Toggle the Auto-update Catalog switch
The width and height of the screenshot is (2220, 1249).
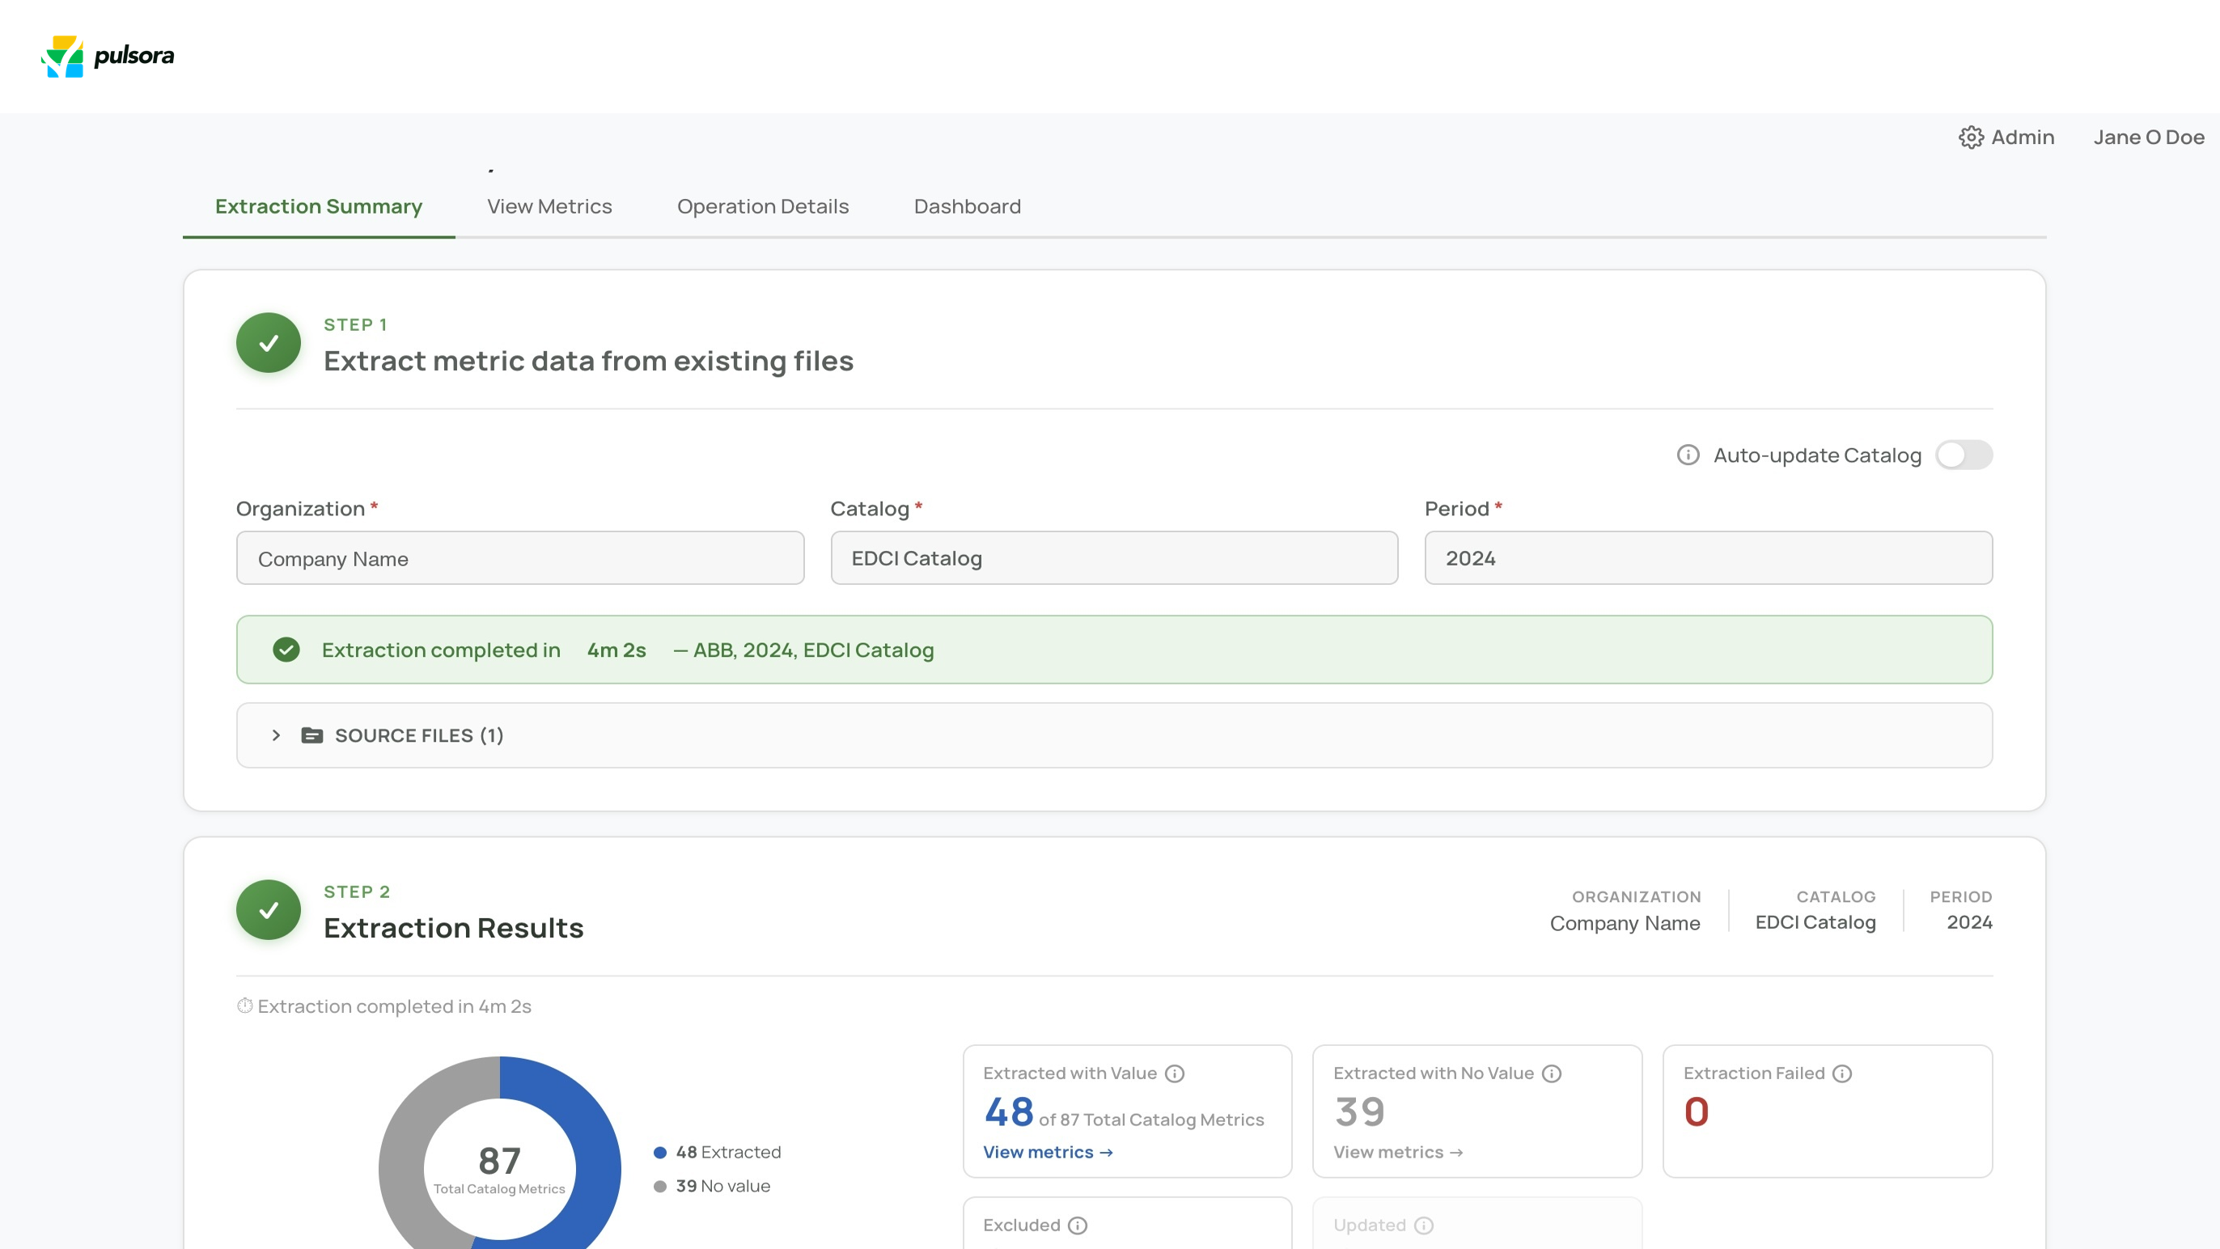(x=1964, y=455)
